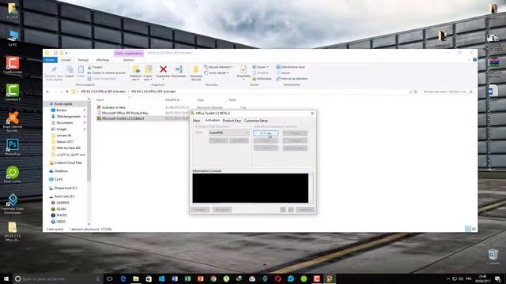Image resolution: width=506 pixels, height=284 pixels.
Task: Expand the Accès rapide dropdown in ribbon
Action: coord(228,73)
